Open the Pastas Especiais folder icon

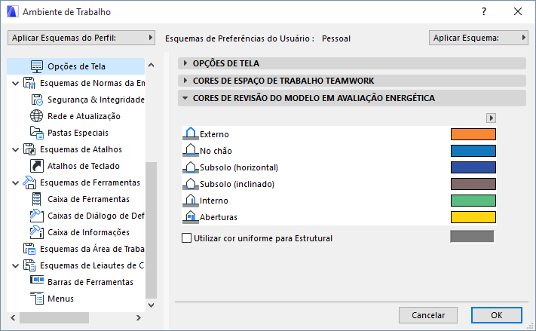pyautogui.click(x=37, y=133)
